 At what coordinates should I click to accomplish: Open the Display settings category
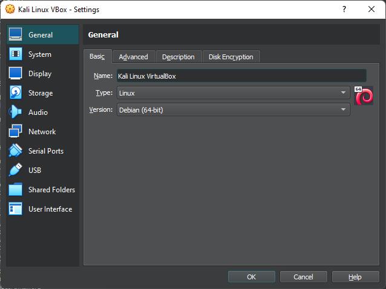pyautogui.click(x=42, y=74)
